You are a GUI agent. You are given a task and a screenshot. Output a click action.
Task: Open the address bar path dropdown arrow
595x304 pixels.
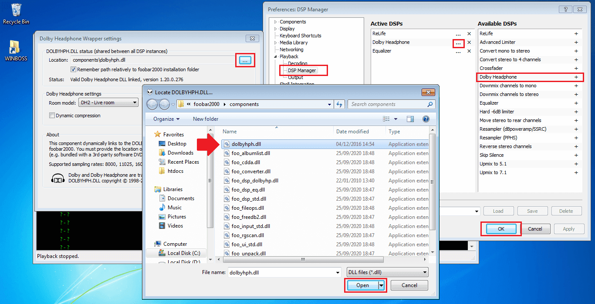pyautogui.click(x=329, y=104)
